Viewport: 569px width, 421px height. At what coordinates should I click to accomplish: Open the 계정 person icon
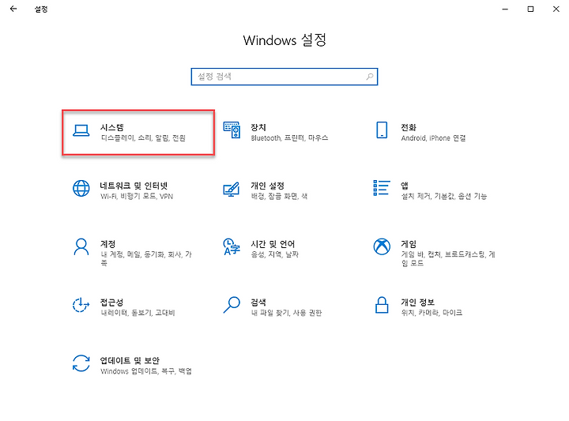pos(81,247)
